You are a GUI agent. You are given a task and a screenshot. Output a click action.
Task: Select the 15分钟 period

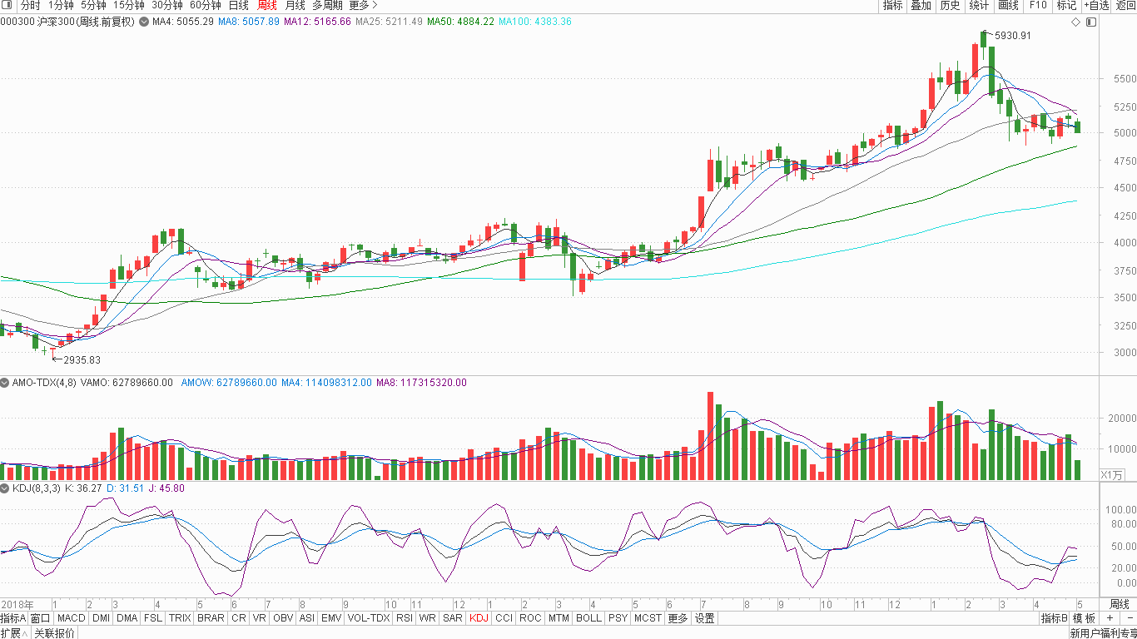tap(129, 5)
